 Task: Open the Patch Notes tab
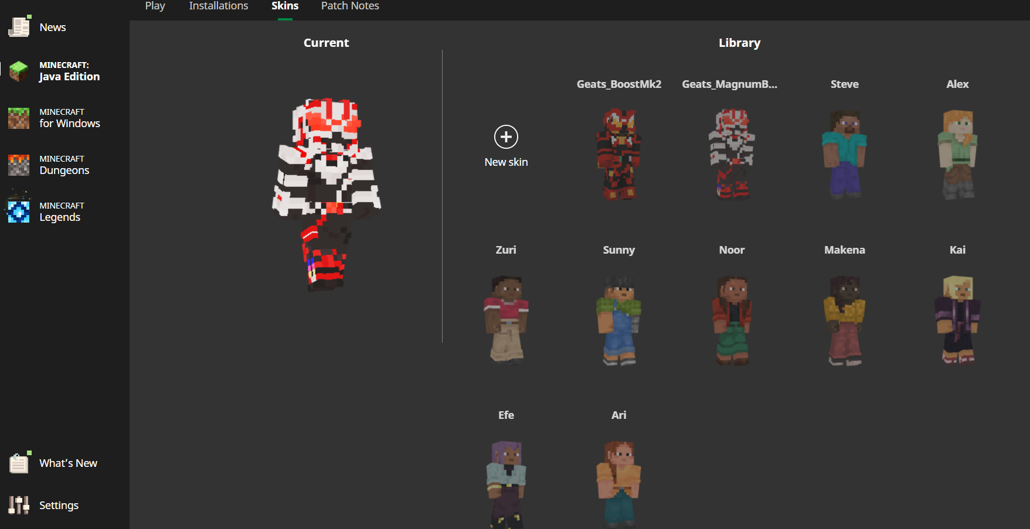350,6
